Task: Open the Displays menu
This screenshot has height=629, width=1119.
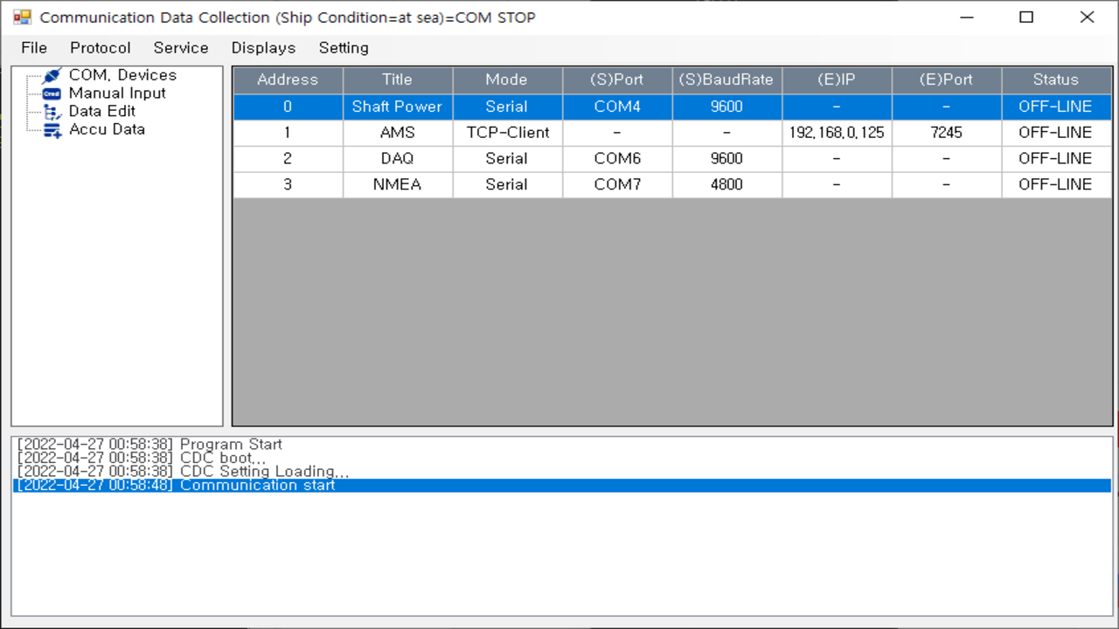Action: point(263,48)
